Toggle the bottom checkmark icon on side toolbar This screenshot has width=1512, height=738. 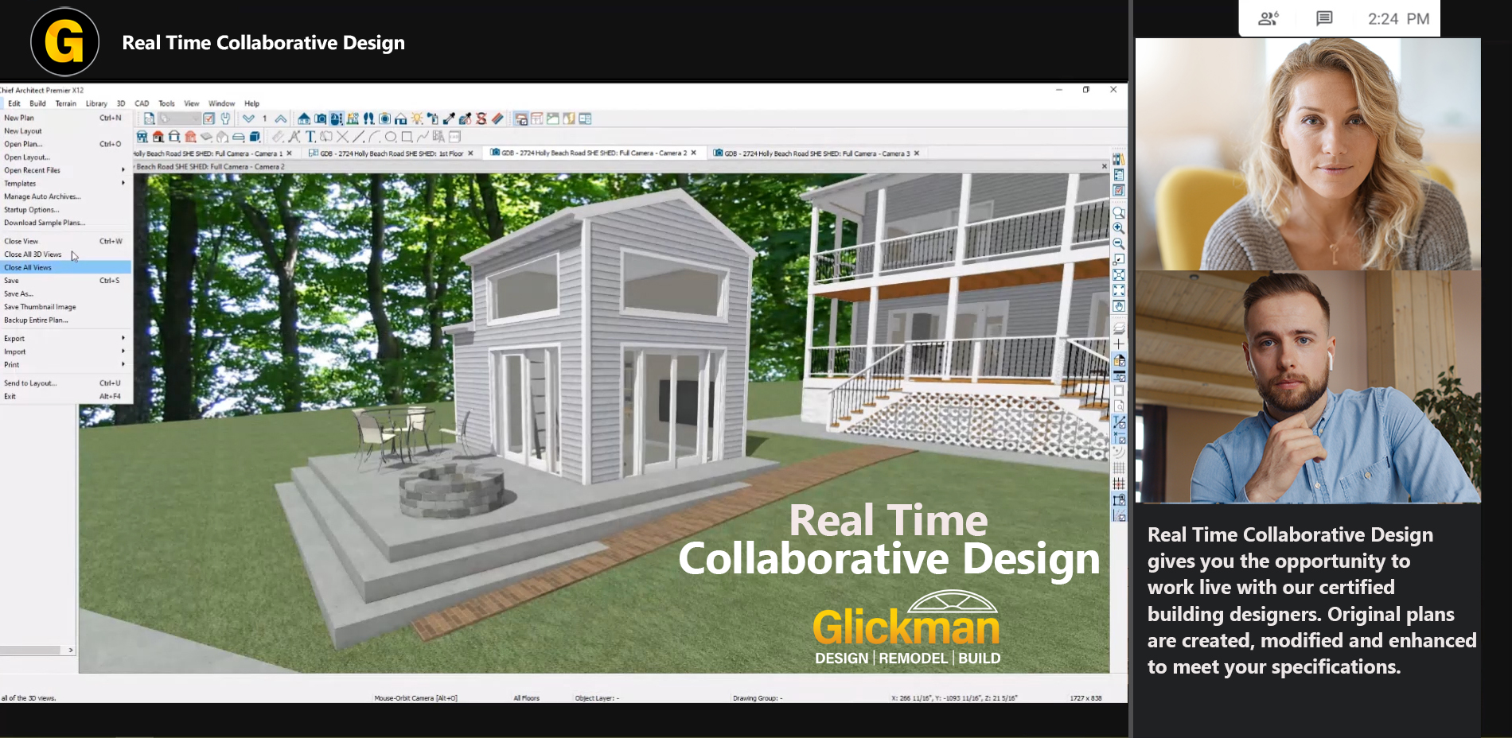1118,515
